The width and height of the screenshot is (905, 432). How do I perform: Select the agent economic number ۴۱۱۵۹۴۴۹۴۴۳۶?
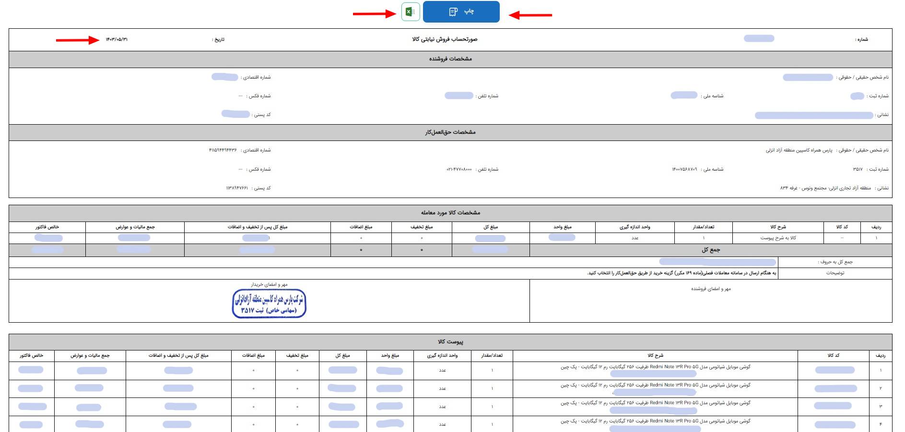tap(223, 151)
